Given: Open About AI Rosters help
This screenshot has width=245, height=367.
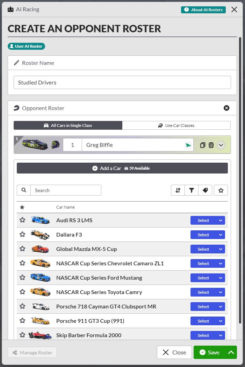Looking at the screenshot, I should tap(203, 9).
